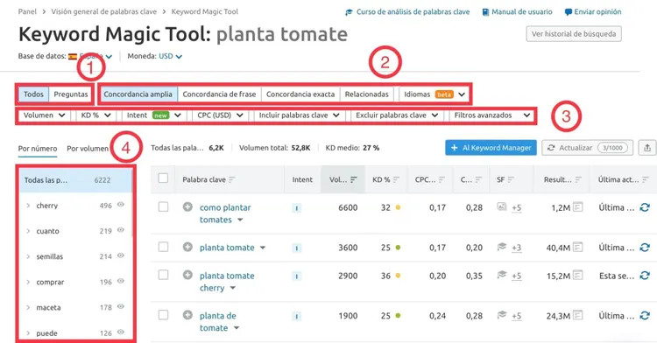This screenshot has width=657, height=343.
Task: Toggle eye icon for maceta group
Action: coord(121,306)
